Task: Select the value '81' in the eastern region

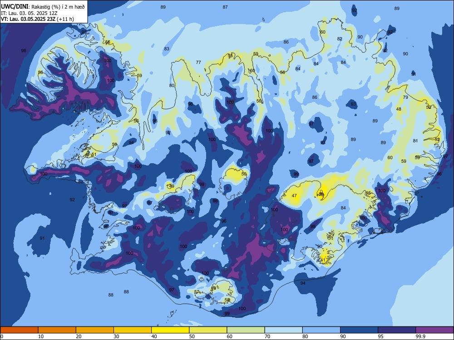Action: pyautogui.click(x=415, y=141)
